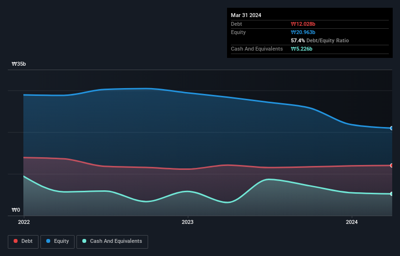This screenshot has height=256, width=400.
Task: Click the Equity label in tooltip
Action: pyautogui.click(x=238, y=32)
